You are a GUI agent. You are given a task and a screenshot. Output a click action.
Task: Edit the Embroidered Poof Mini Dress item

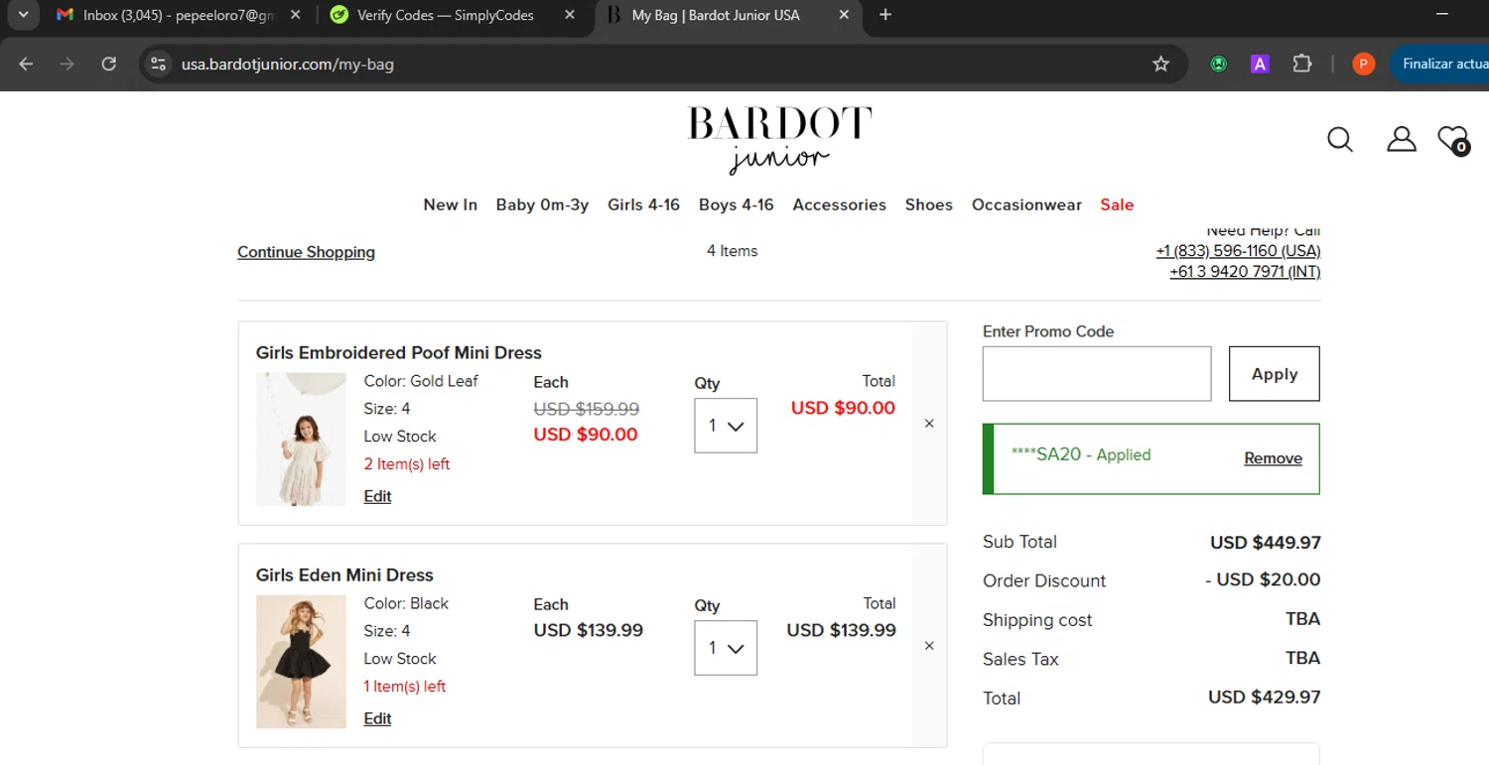(377, 496)
